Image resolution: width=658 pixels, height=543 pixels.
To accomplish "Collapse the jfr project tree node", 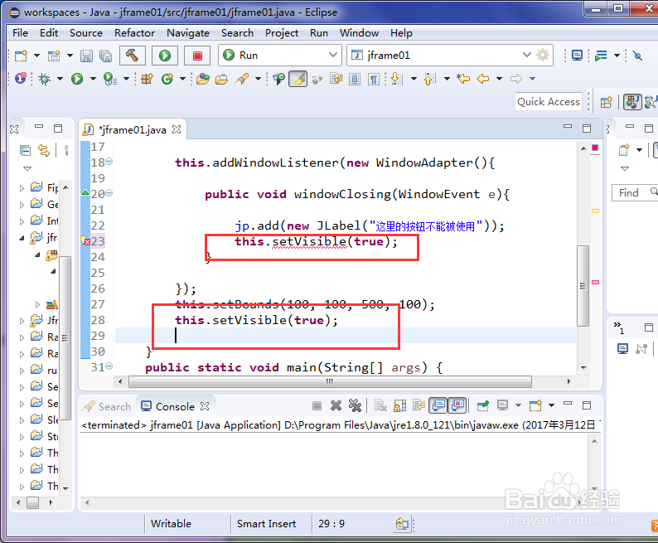I will click(x=22, y=238).
